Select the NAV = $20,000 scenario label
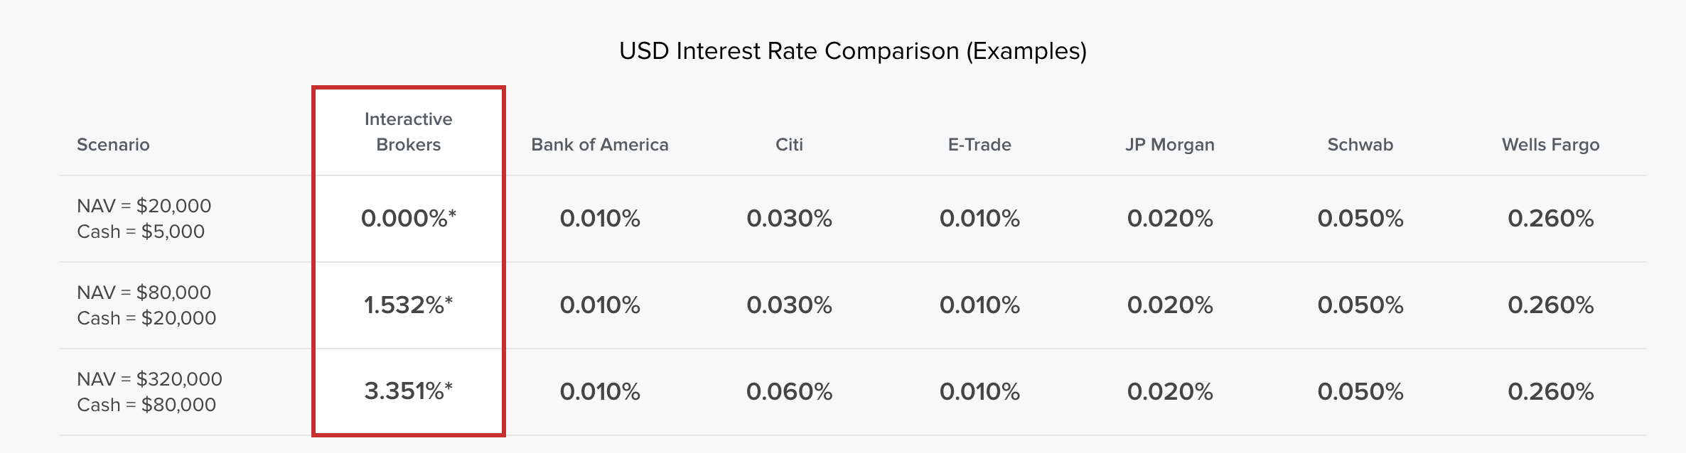The width and height of the screenshot is (1686, 453). click(144, 206)
